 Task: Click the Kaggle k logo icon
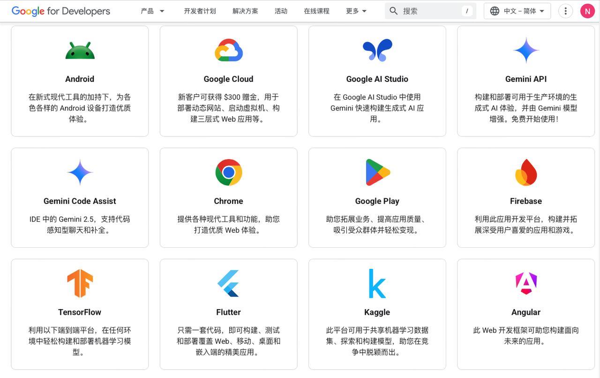click(x=377, y=283)
